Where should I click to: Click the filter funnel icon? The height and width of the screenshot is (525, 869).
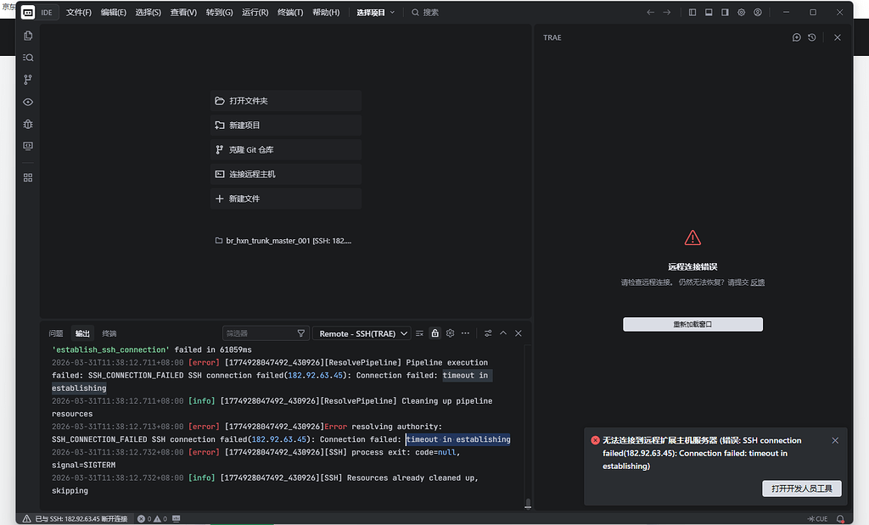pyautogui.click(x=301, y=333)
